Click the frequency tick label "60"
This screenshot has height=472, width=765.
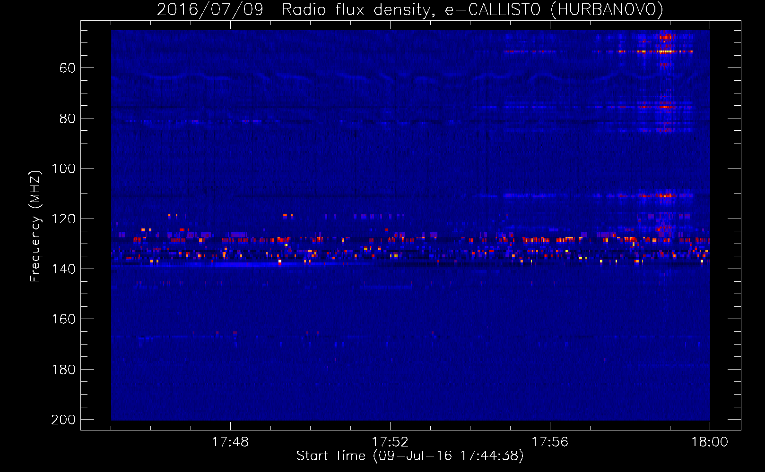pyautogui.click(x=68, y=68)
